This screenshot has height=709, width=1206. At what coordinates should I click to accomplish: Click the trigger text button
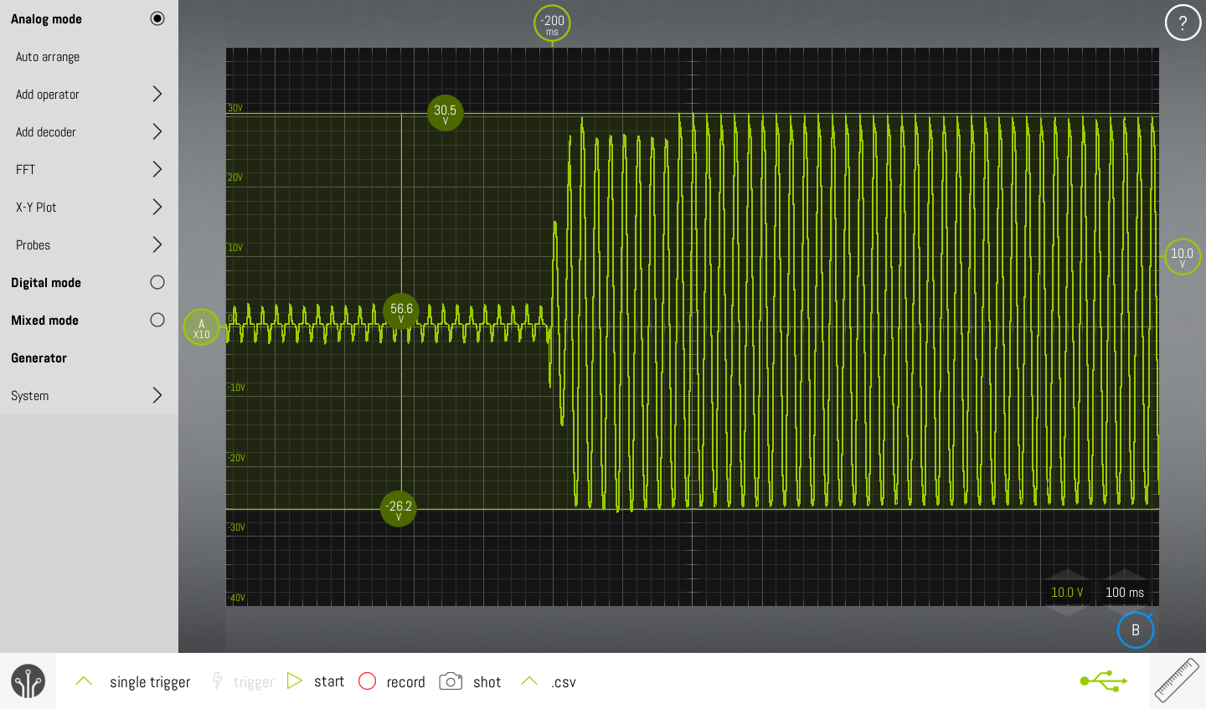point(254,682)
